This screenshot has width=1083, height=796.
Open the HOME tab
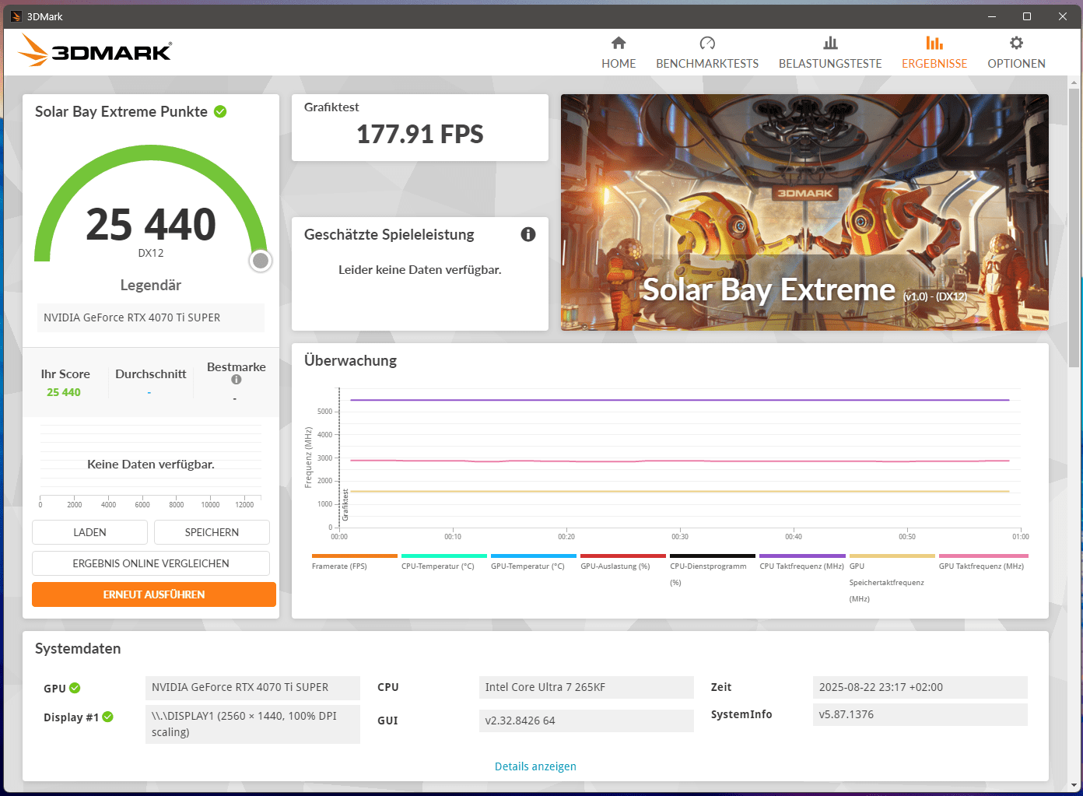[619, 53]
